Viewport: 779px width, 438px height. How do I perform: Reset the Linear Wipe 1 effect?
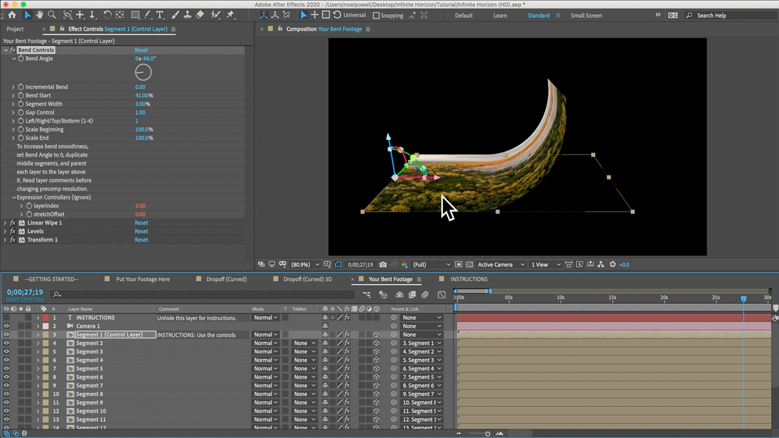[141, 223]
